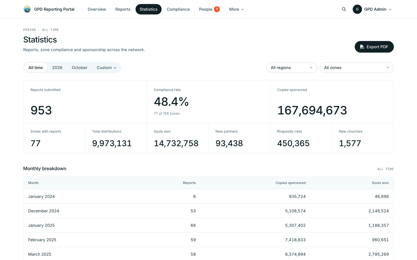The height and width of the screenshot is (260, 417).
Task: Expand the More navigation menu
Action: point(236,9)
